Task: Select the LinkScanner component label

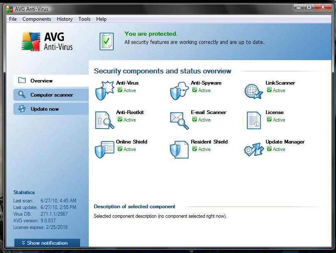Action: point(280,83)
